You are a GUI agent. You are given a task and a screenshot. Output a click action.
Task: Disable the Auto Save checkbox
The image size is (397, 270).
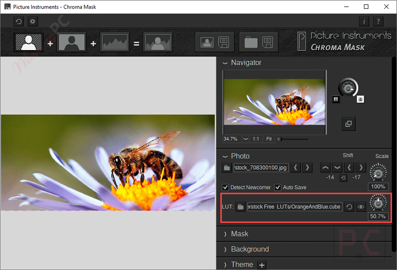(278, 187)
